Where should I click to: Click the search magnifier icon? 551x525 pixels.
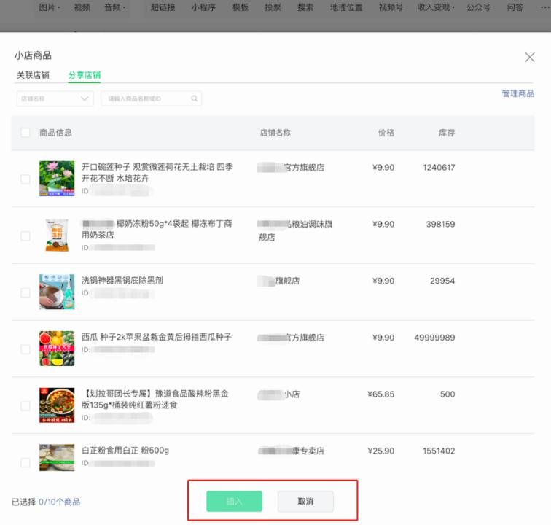pos(195,99)
